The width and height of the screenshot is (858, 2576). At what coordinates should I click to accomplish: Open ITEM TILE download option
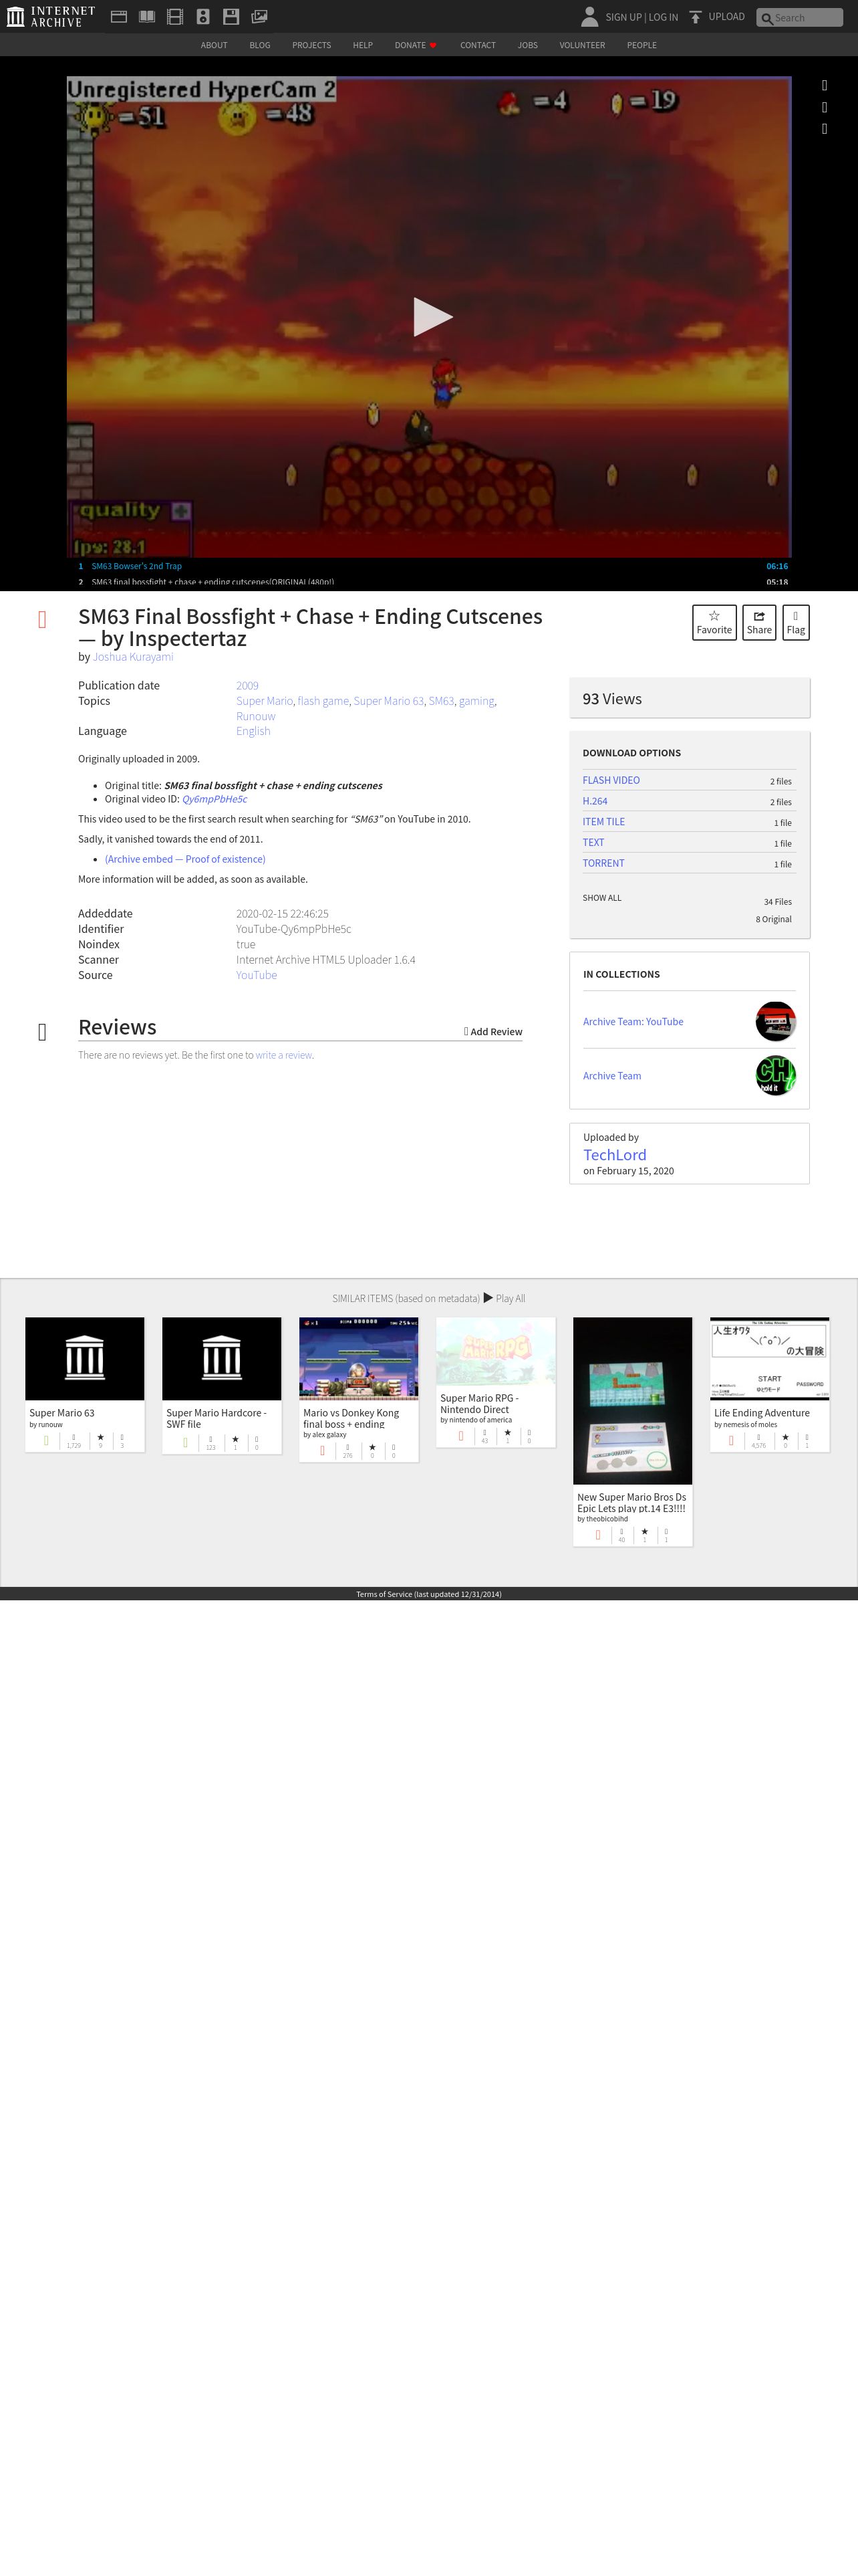603,822
